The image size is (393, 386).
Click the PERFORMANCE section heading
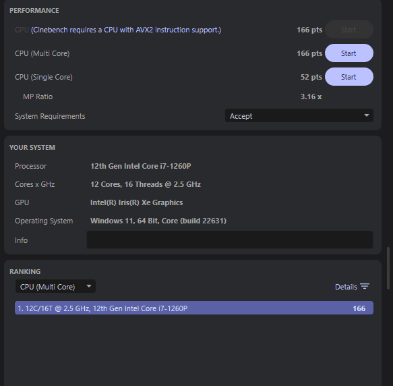coord(34,11)
